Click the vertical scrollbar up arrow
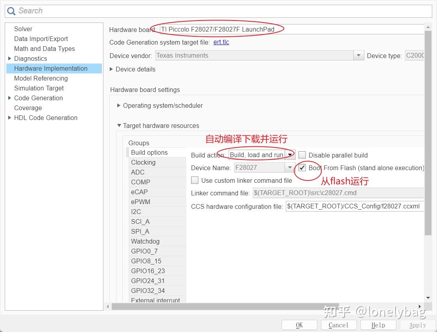Screen dimensions: 437x332 (x=428, y=27)
